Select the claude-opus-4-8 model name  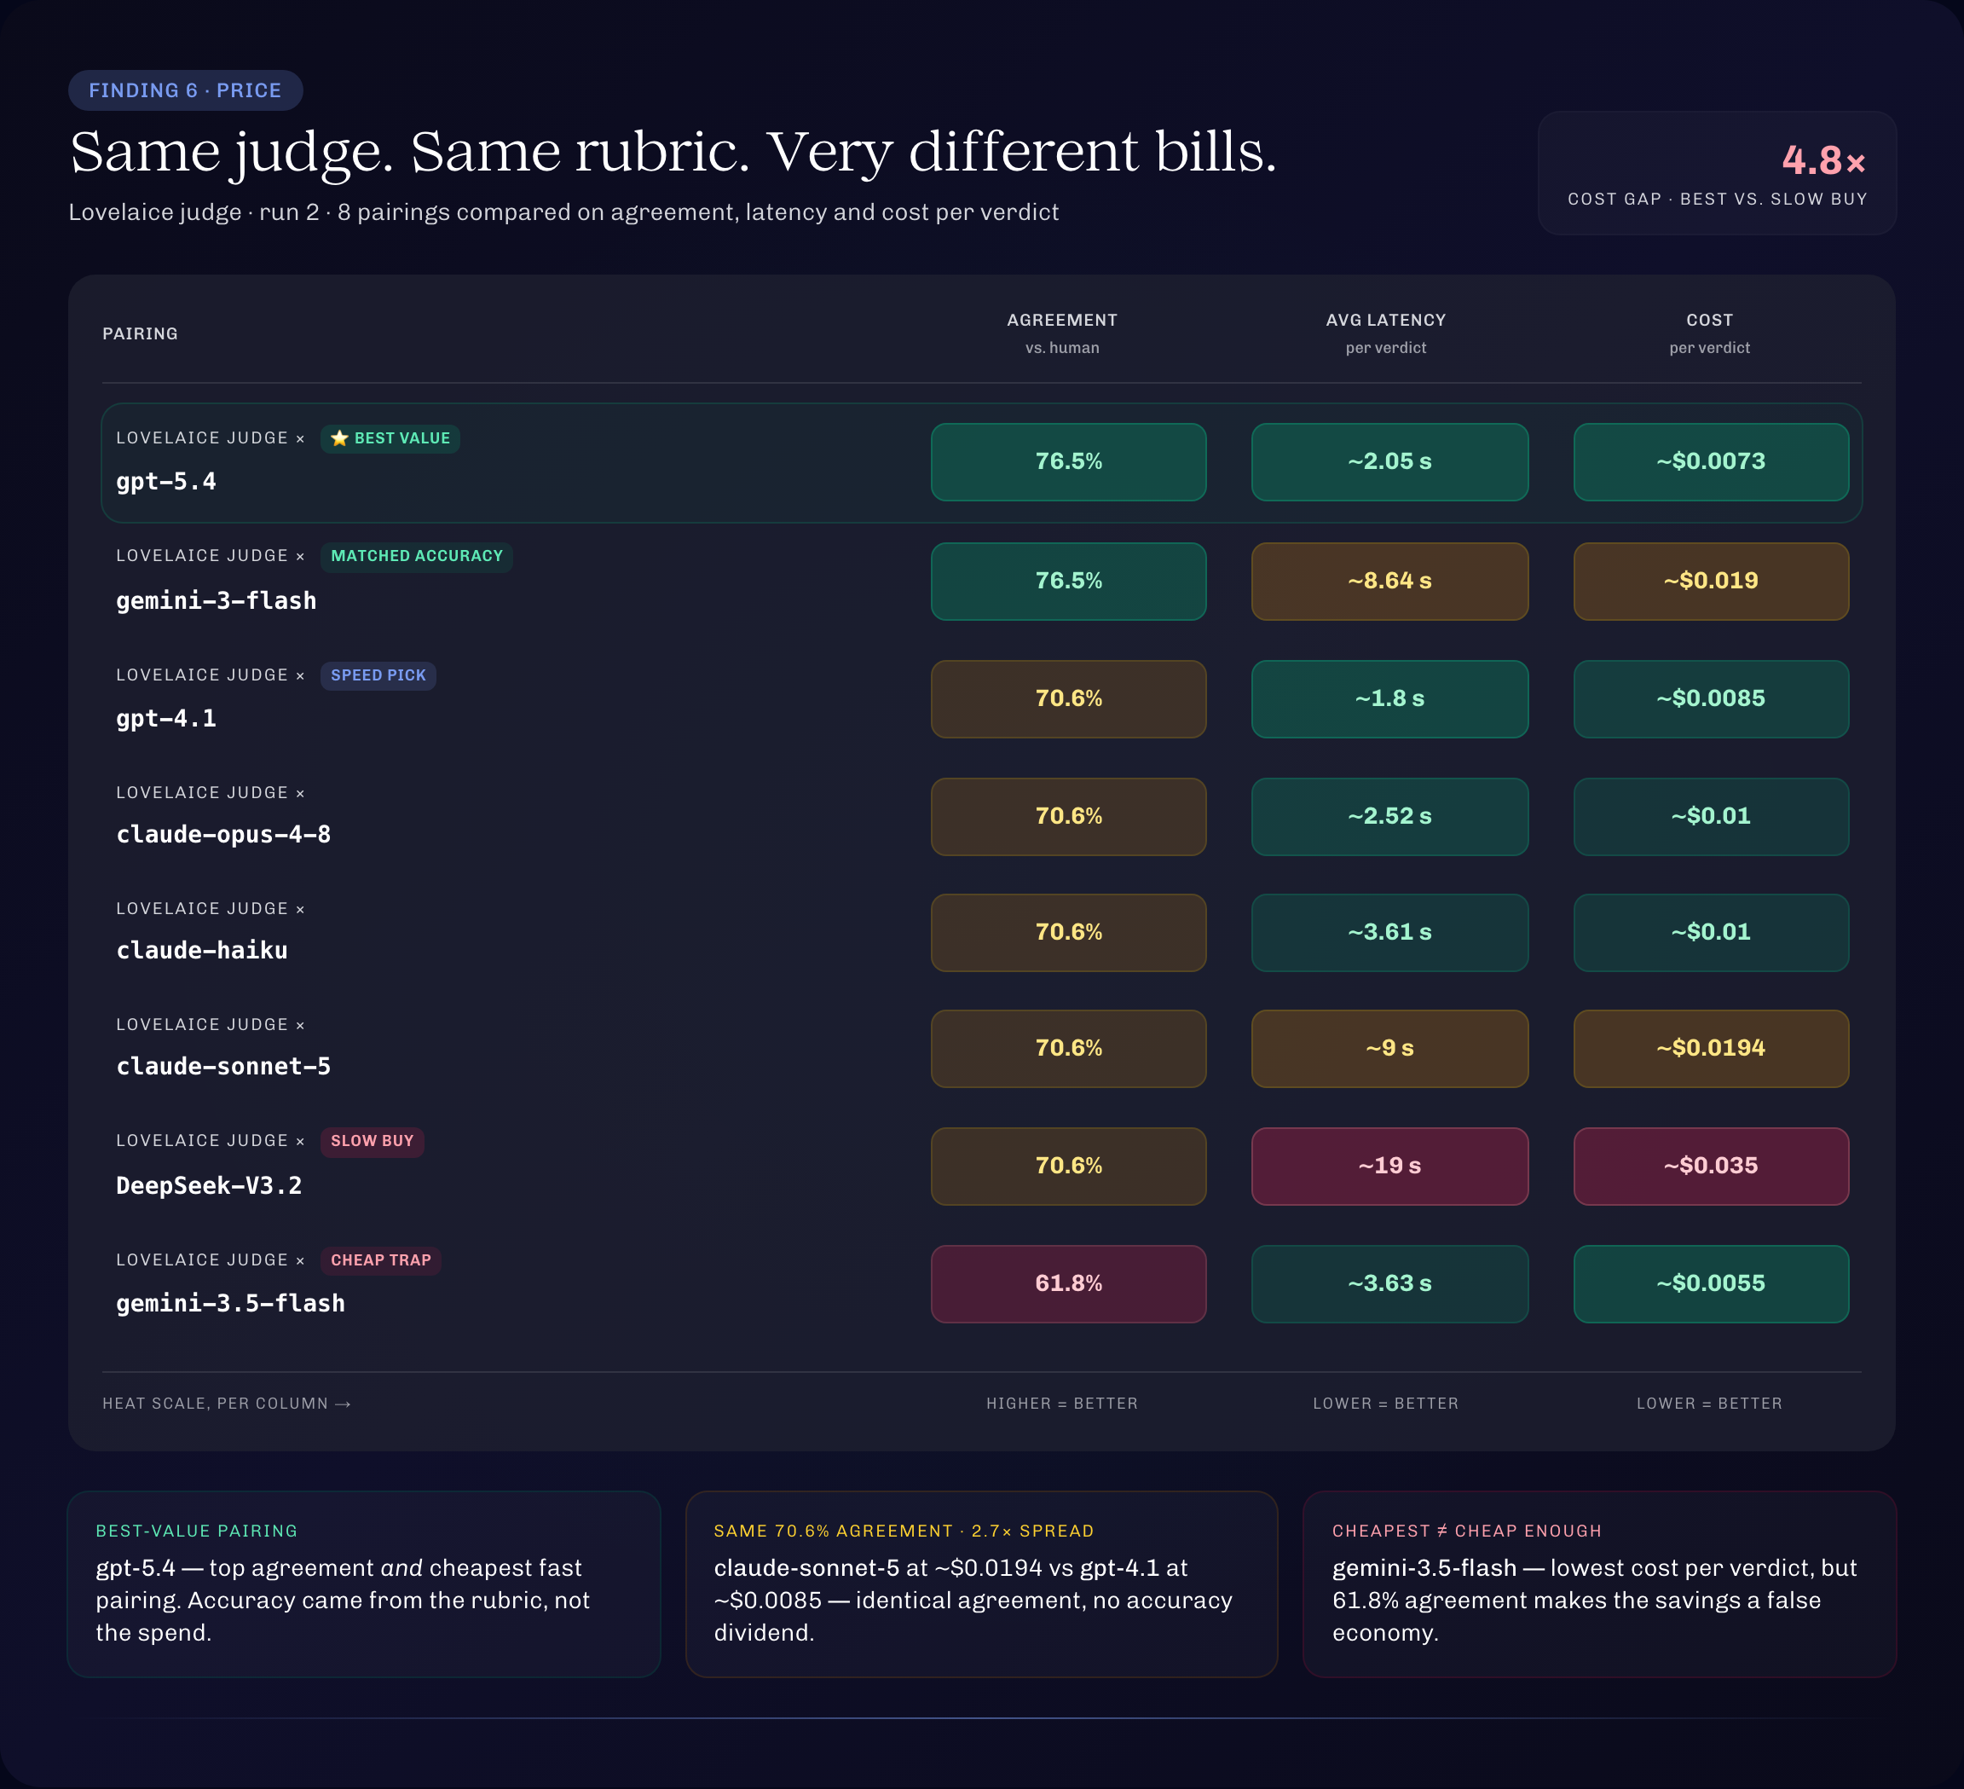[223, 835]
